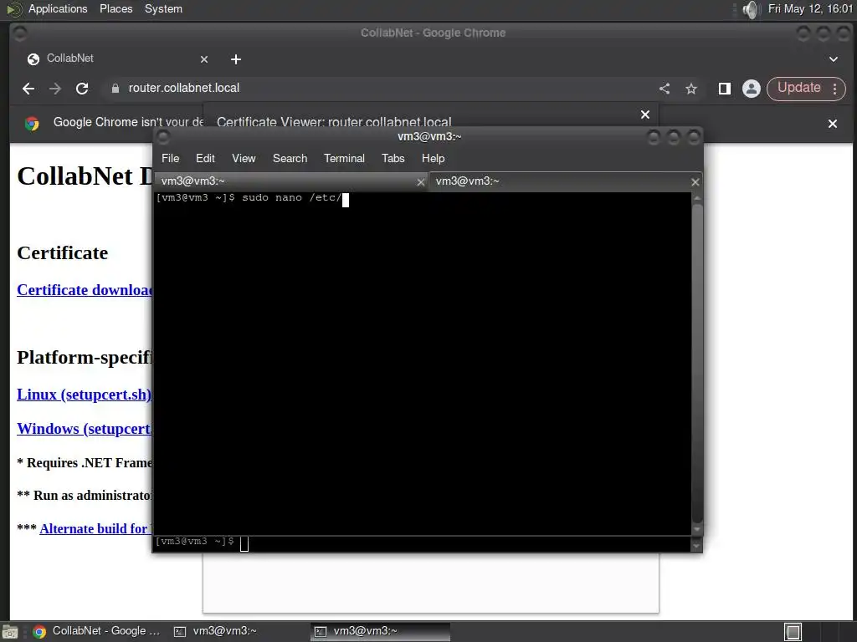The width and height of the screenshot is (857, 642).
Task: Share this page from the address bar
Action: [x=665, y=89]
